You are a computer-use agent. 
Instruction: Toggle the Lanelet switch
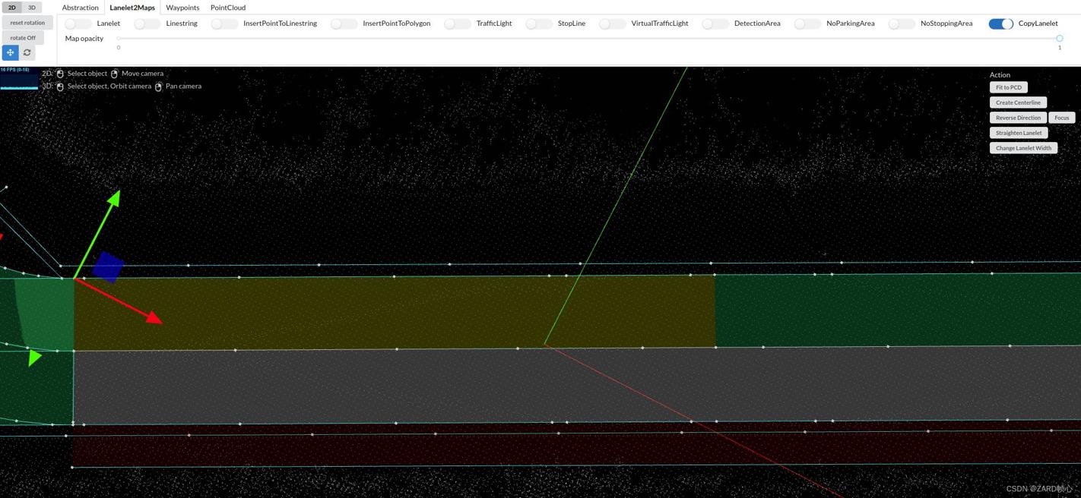pos(78,24)
